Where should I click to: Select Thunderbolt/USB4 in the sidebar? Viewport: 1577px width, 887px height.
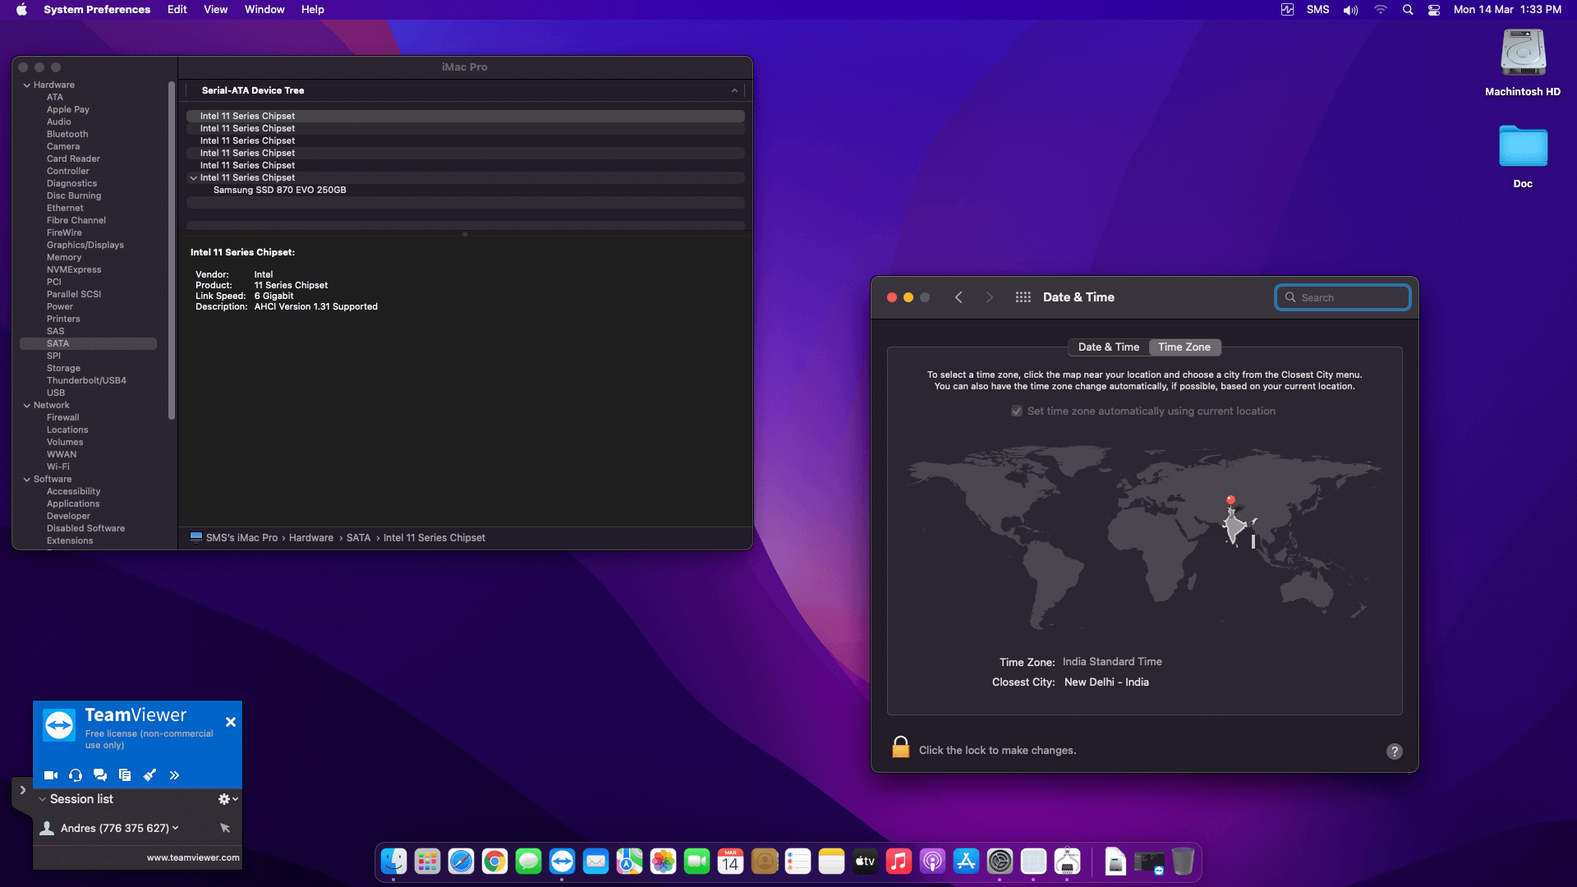pos(86,380)
